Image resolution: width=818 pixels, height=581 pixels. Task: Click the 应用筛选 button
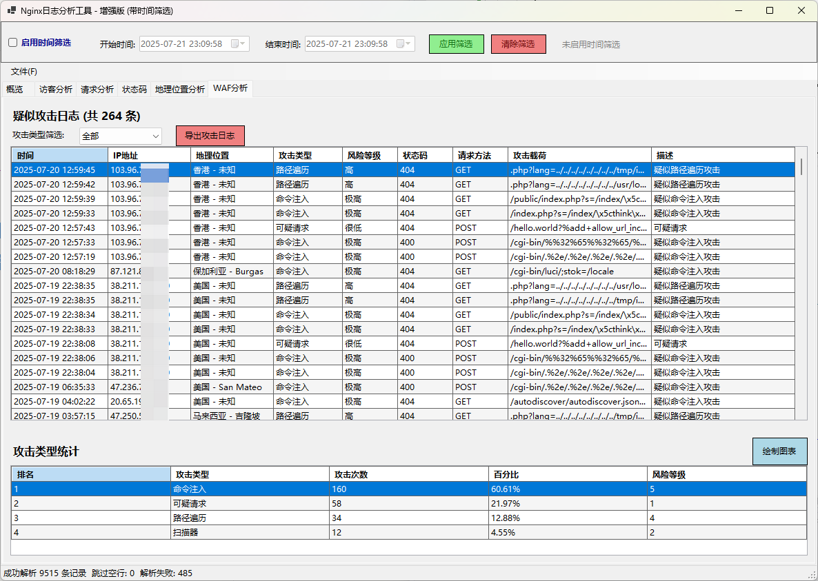tap(456, 44)
